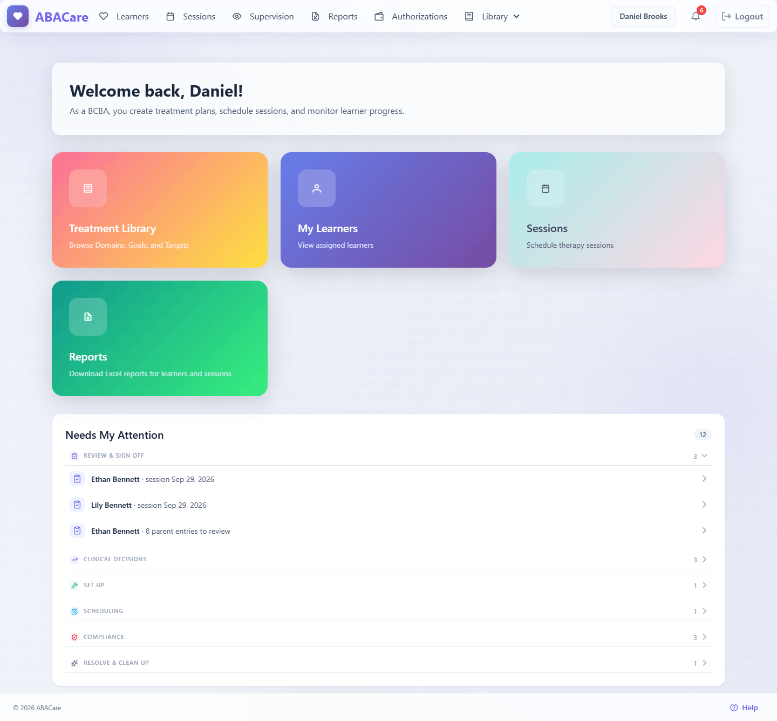Click the Set Up wrench icon

[74, 586]
